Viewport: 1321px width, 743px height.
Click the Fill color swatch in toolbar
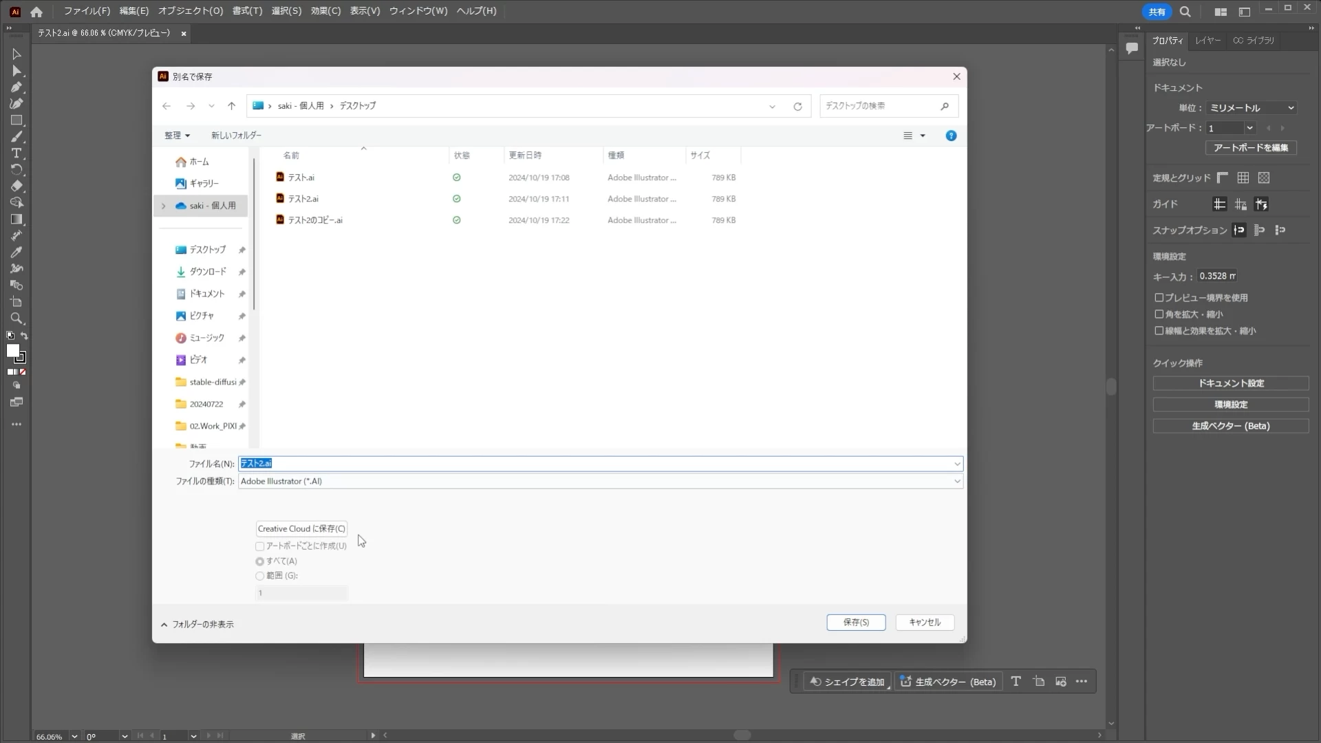[12, 351]
